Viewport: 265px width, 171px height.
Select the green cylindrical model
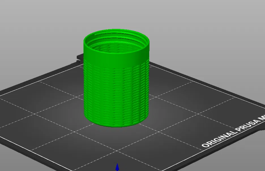116,85
